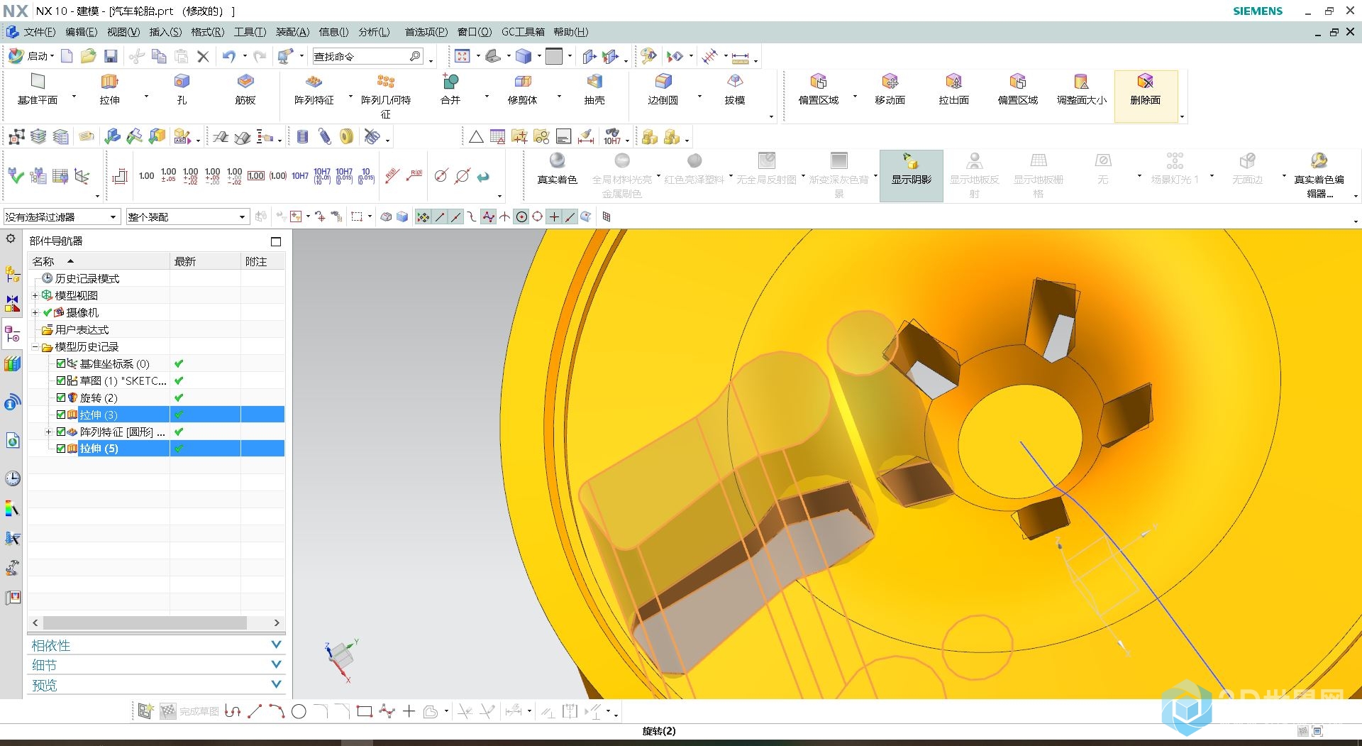Select the 修剪体 trim body tool
Image resolution: width=1362 pixels, height=746 pixels.
[x=522, y=89]
